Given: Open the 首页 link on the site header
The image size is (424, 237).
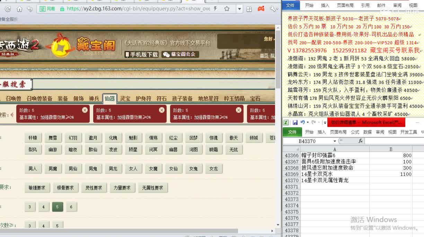Looking at the screenshot, I should tap(264, 55).
